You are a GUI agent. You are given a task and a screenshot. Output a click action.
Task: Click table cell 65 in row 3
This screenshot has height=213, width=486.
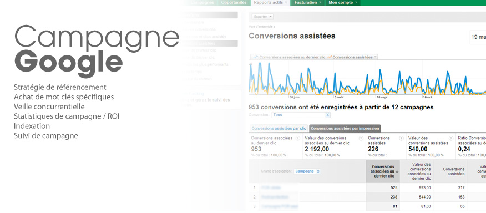click(462, 206)
